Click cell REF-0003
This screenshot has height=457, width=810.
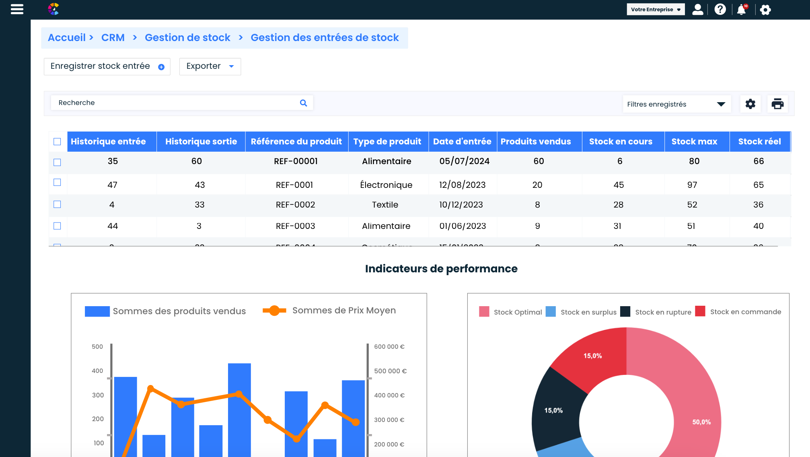296,226
